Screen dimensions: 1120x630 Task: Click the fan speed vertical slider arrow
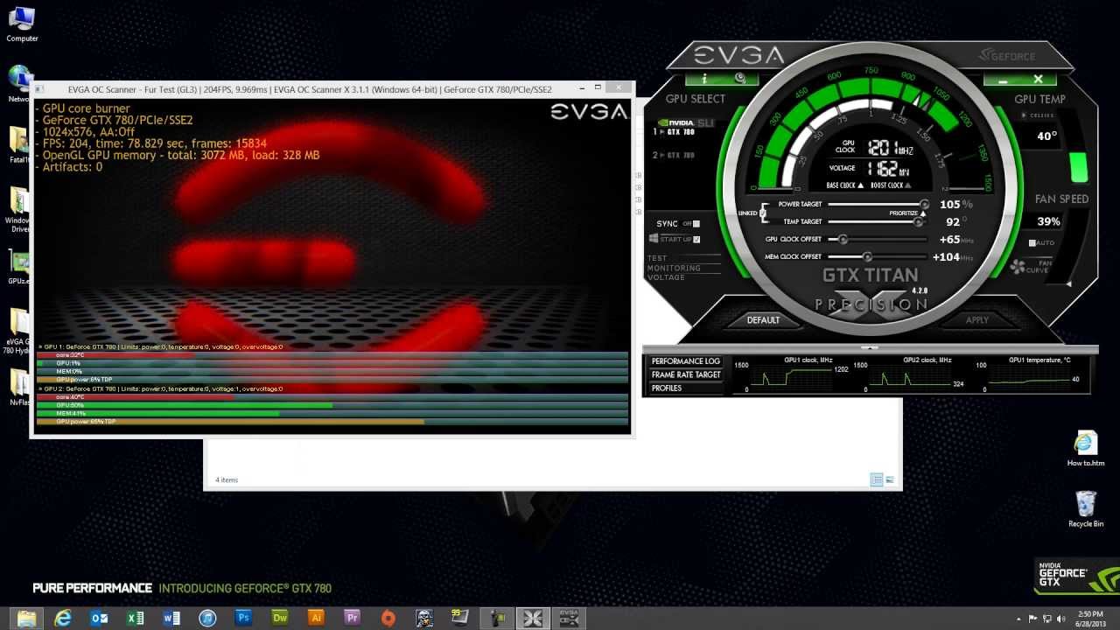pos(1068,283)
